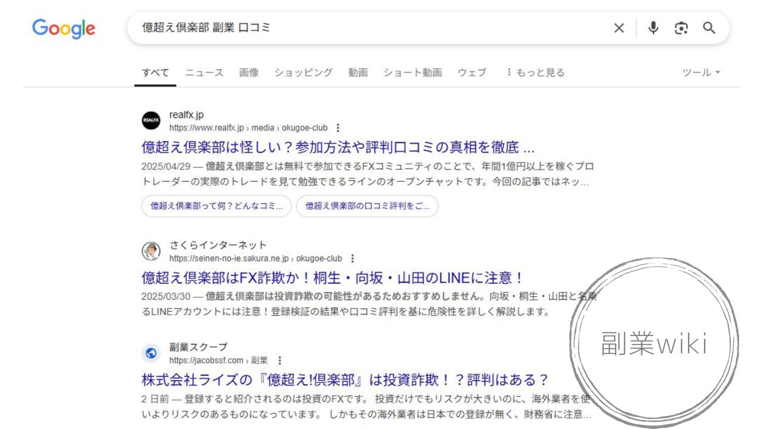The image size is (763, 429).
Task: Click URL https://seinen-no-ie.sakura.ne.jp › okugoe-club
Action: (256, 259)
